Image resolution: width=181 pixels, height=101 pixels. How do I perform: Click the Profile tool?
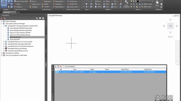[x=46, y=4]
